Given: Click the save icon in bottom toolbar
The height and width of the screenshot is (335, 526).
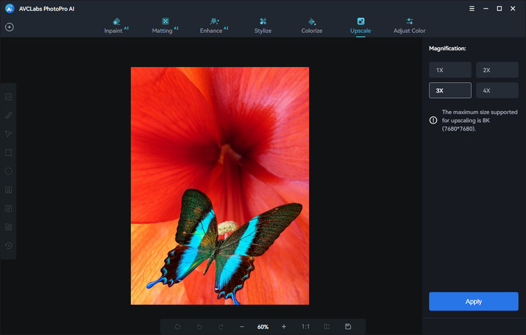Looking at the screenshot, I should [x=348, y=326].
